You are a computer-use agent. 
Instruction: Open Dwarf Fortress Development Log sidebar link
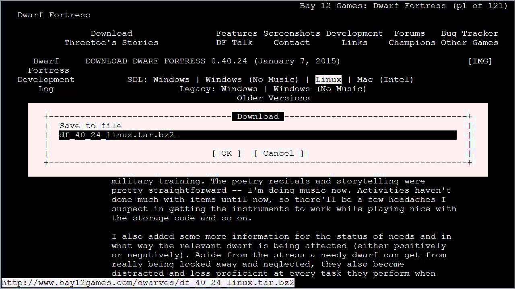click(x=46, y=75)
